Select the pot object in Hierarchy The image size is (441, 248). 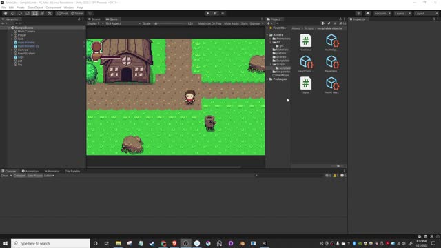(20, 61)
